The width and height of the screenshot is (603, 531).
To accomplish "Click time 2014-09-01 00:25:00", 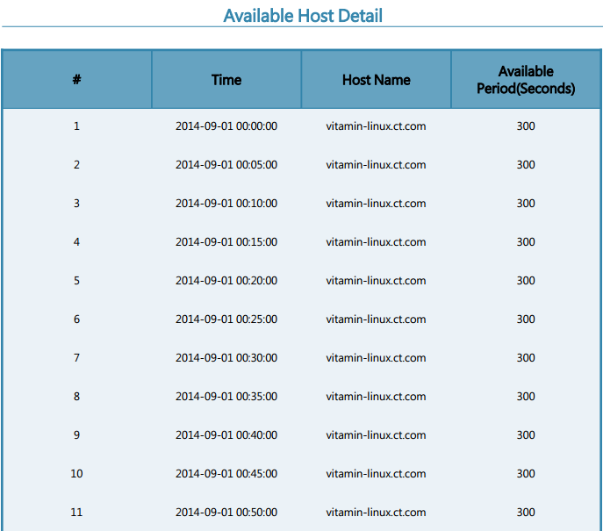I will pos(226,319).
